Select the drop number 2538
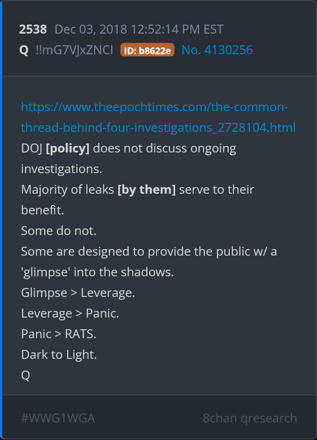The height and width of the screenshot is (440, 317). point(33,29)
